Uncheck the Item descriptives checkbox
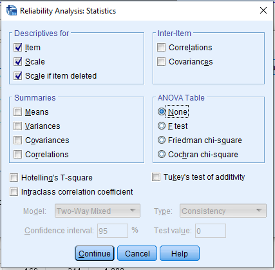Viewport: 275px width, 270px height. click(17, 48)
